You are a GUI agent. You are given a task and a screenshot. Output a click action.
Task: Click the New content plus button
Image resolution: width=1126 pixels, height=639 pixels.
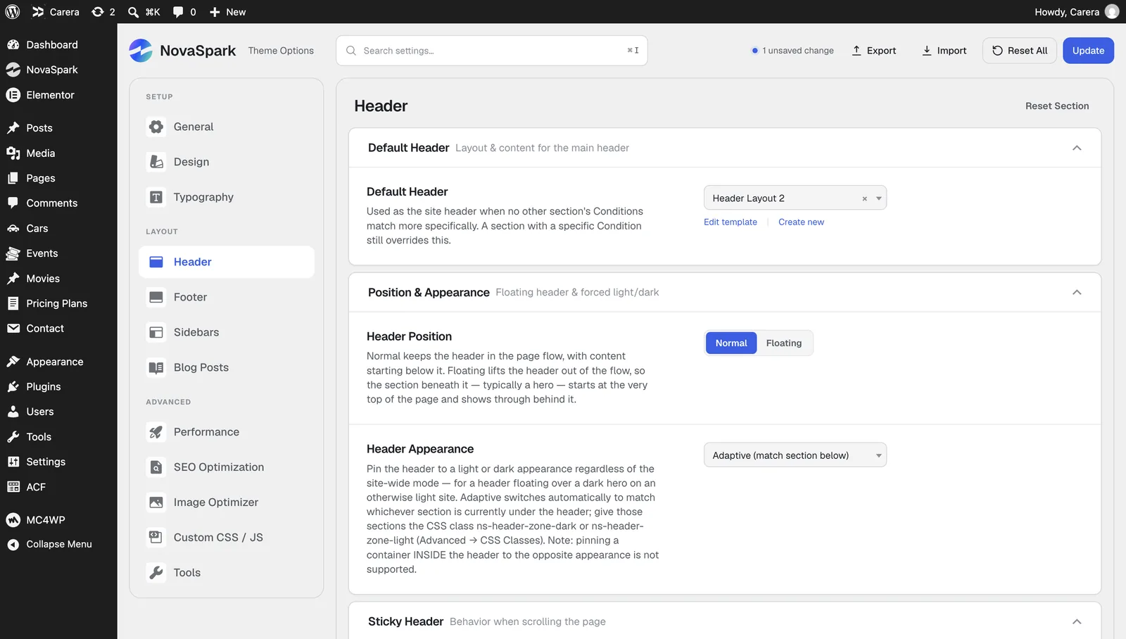[227, 12]
